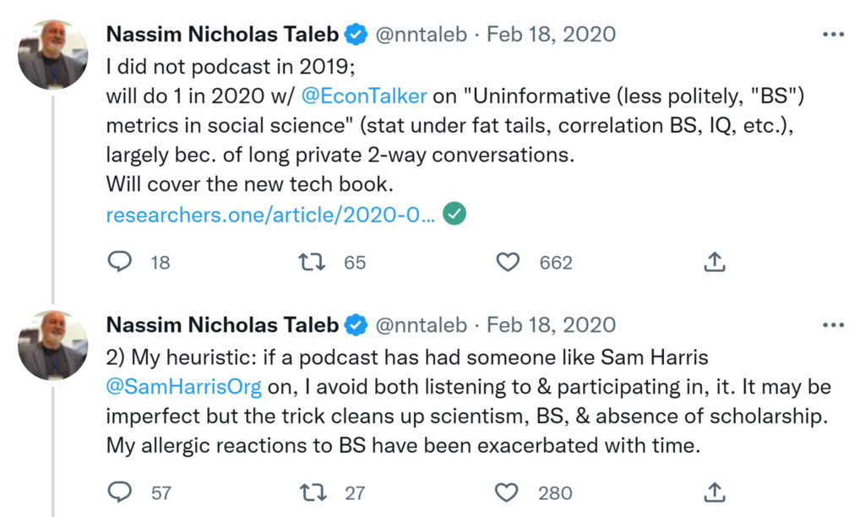
Task: Click the @nntaleb handle in second tweet
Action: point(420,324)
